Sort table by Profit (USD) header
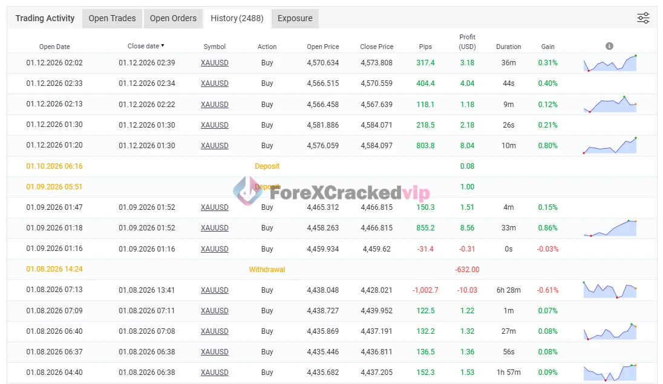Screen dimensions: 663x384 (467, 42)
